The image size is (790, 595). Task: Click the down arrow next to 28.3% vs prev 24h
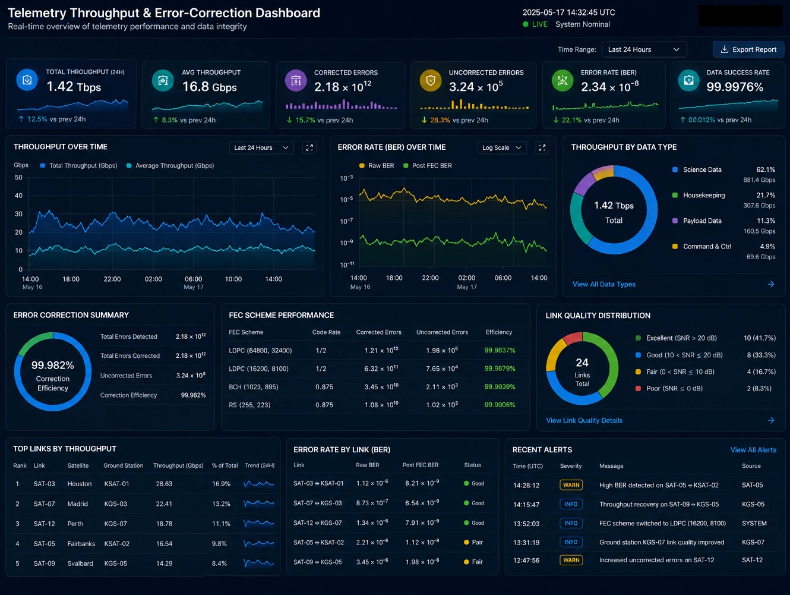424,120
